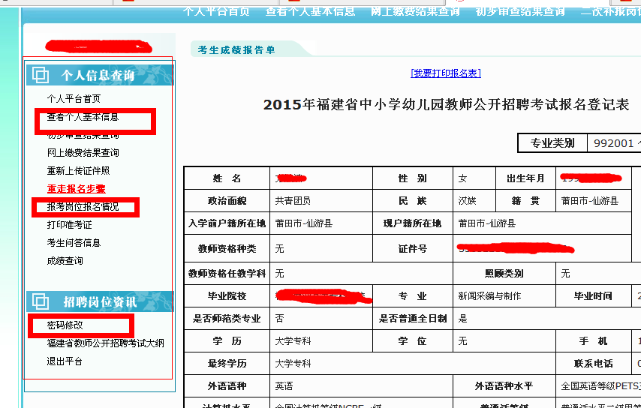Select 网上缴费结果查询 in the sidebar
The height and width of the screenshot is (408, 641).
tap(83, 153)
